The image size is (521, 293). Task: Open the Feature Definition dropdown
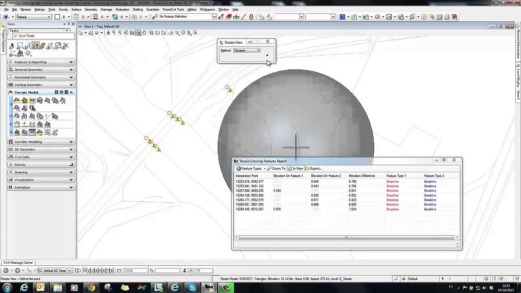(x=214, y=17)
